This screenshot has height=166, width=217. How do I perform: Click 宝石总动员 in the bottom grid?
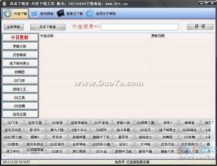tap(13, 130)
